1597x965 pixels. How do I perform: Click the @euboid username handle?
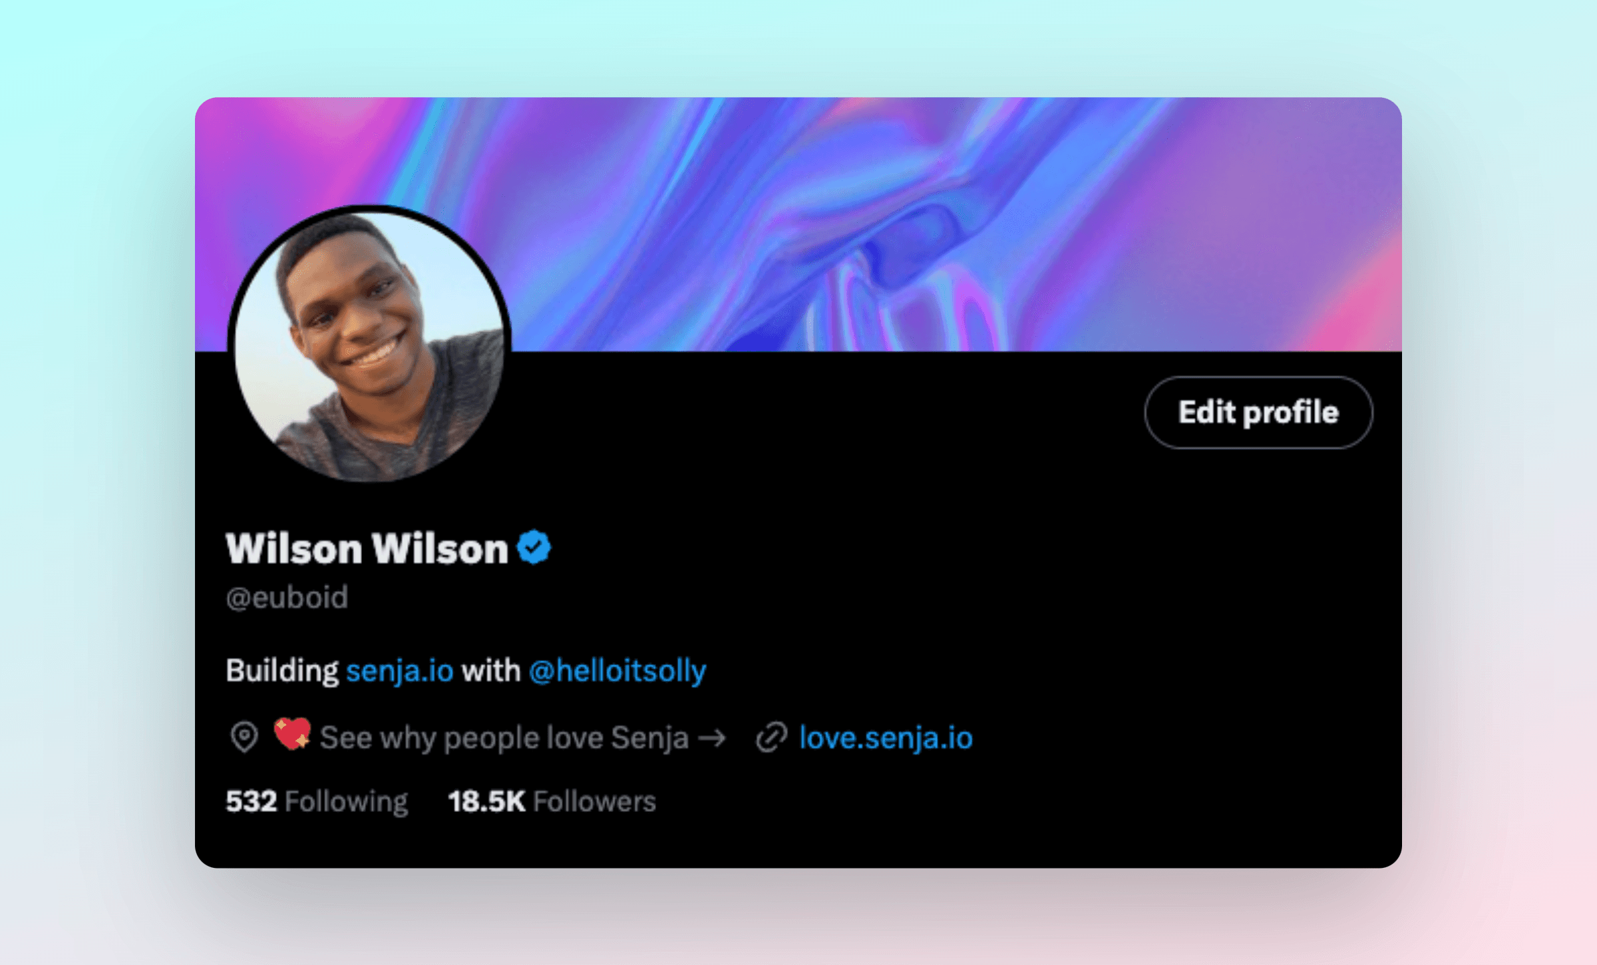click(x=287, y=598)
